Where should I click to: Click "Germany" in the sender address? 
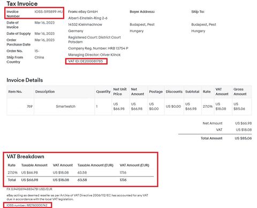(x=75, y=31)
